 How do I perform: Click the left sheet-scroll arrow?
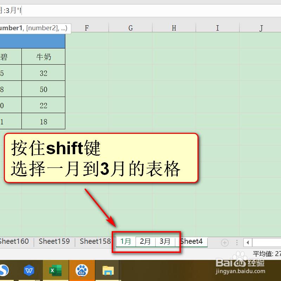248,242
